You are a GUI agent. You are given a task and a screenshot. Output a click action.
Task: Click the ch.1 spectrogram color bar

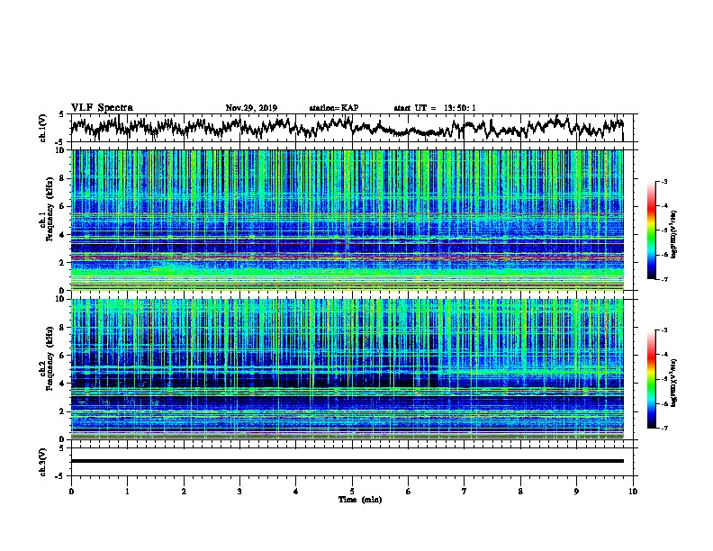click(x=651, y=230)
